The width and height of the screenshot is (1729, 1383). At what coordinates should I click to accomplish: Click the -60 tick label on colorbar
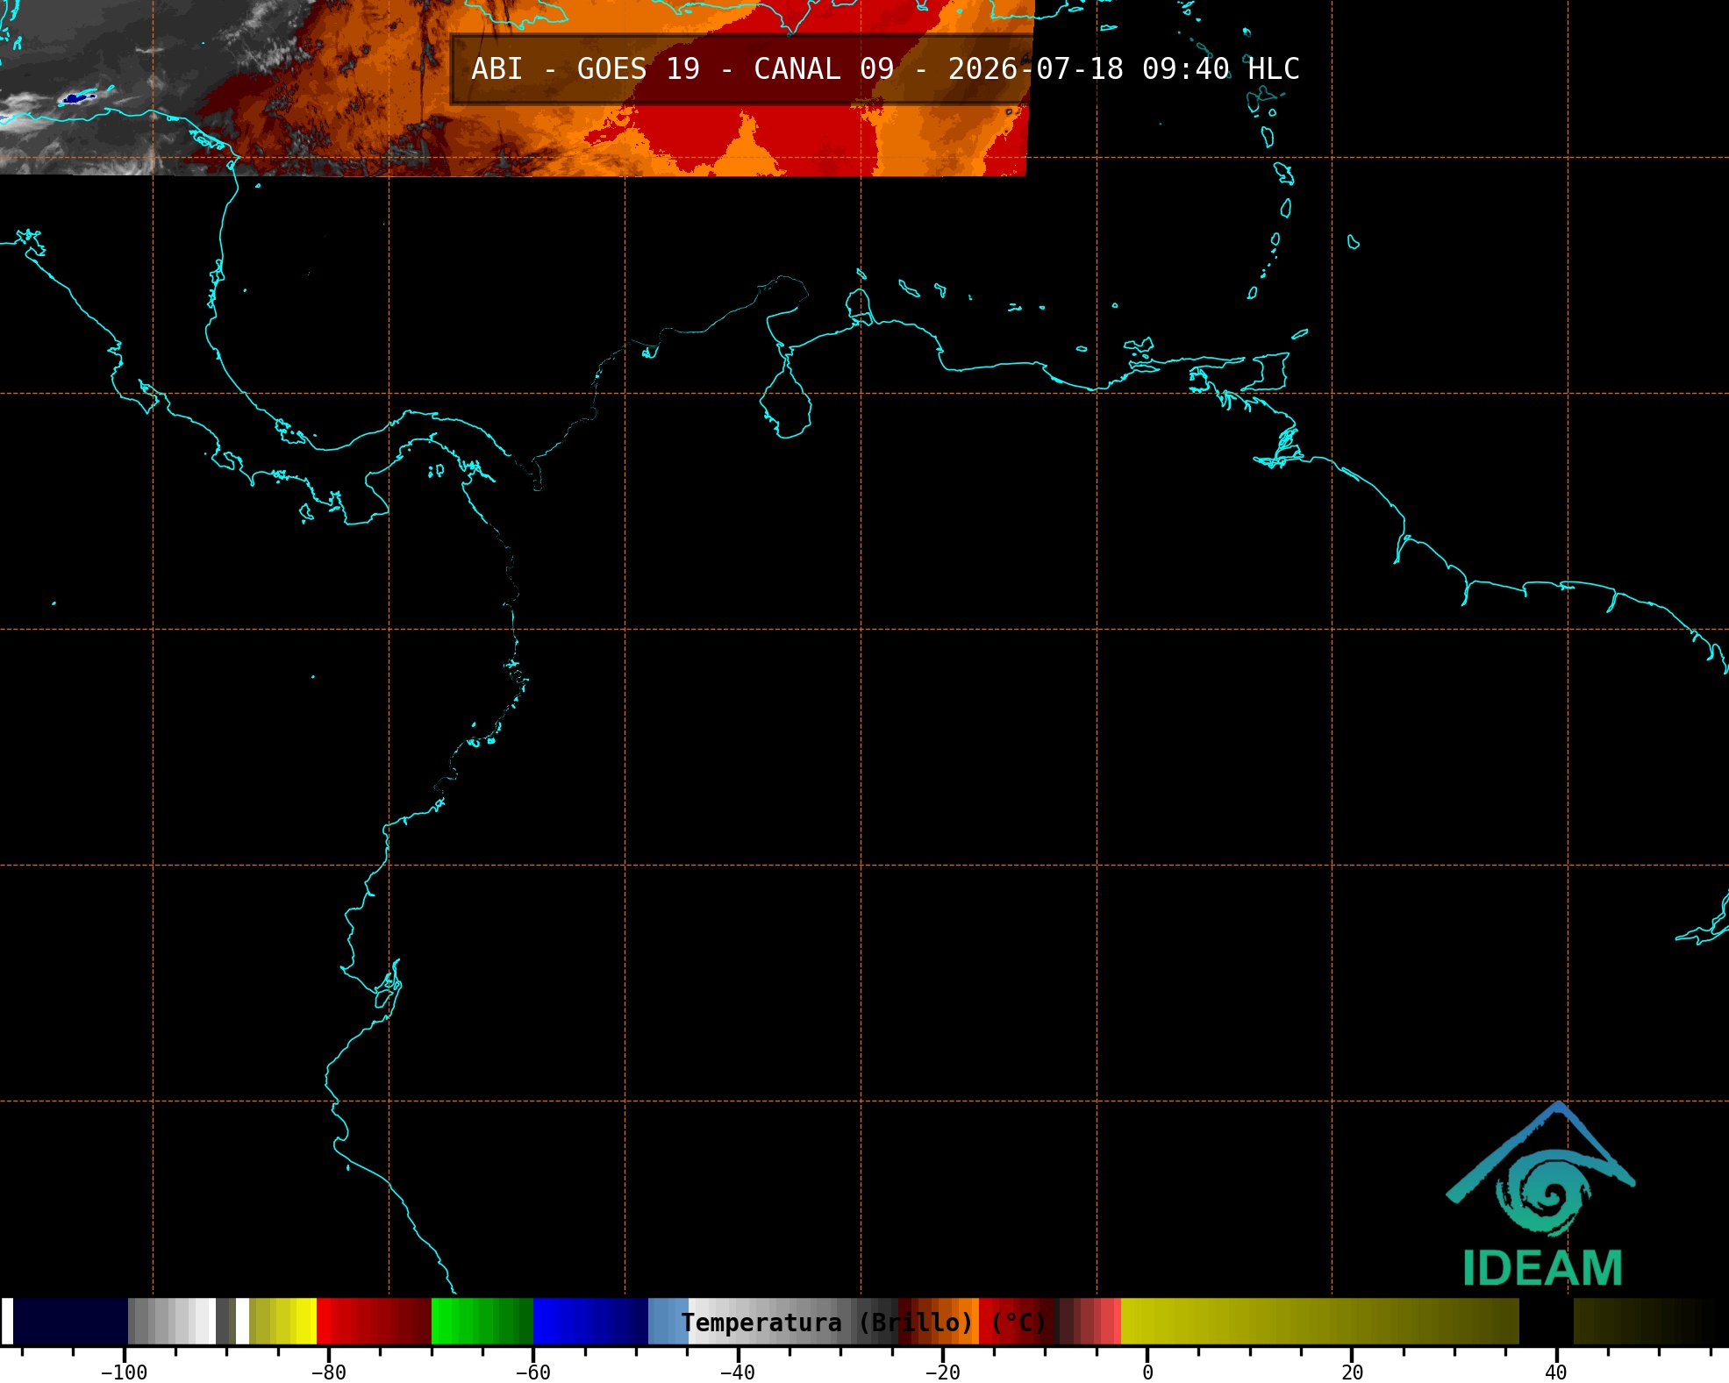click(532, 1372)
